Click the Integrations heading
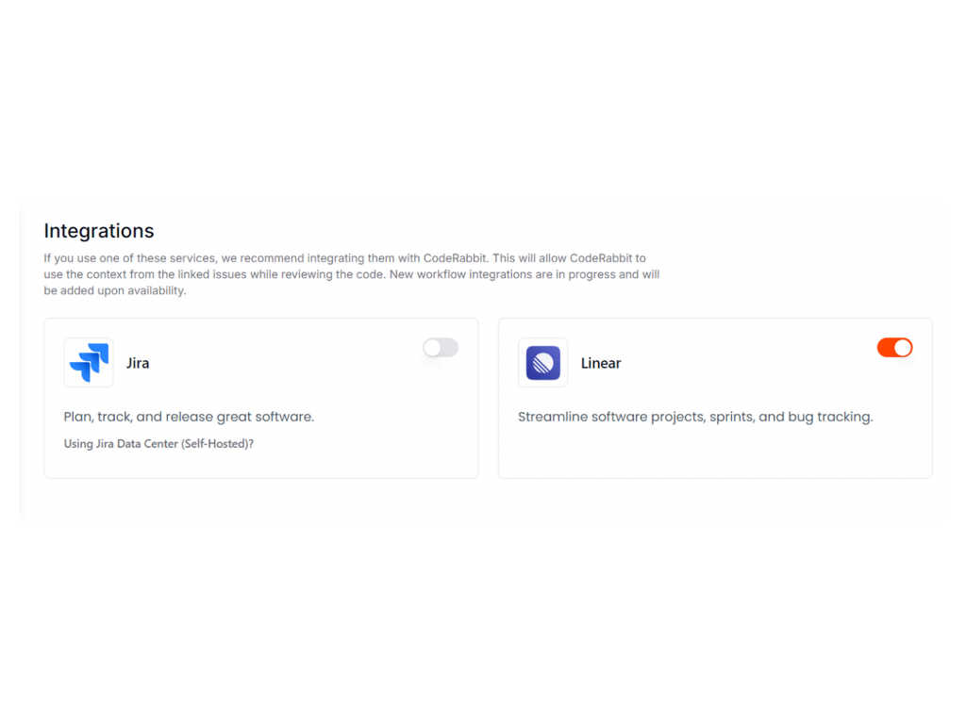Screen dimensions: 966x724 point(98,231)
